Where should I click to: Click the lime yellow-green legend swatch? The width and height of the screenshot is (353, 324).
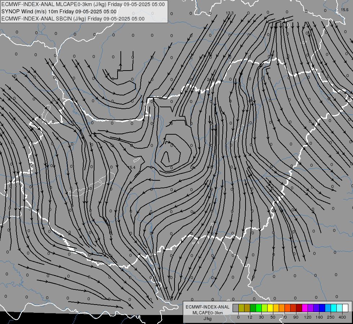click(x=265, y=308)
